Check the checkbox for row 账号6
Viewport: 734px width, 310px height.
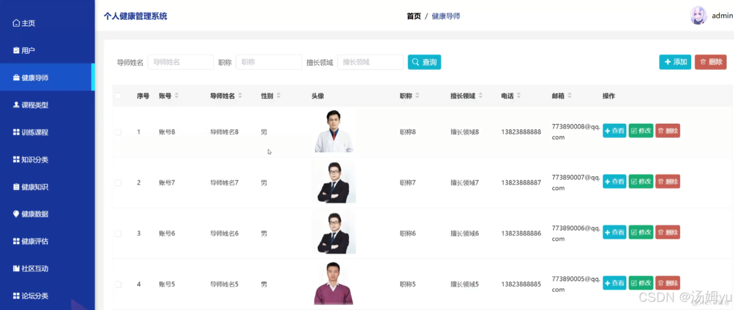[x=118, y=233]
